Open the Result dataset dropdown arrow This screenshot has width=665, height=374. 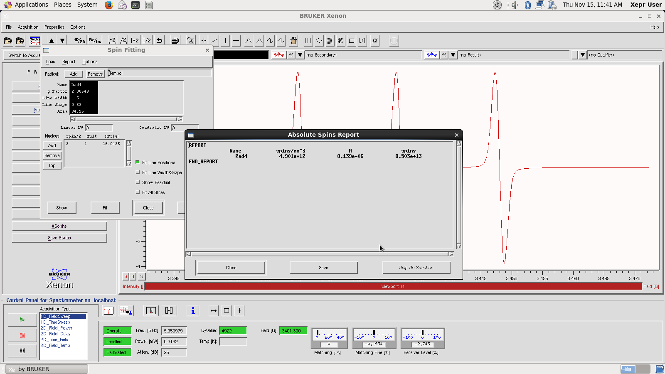click(453, 55)
